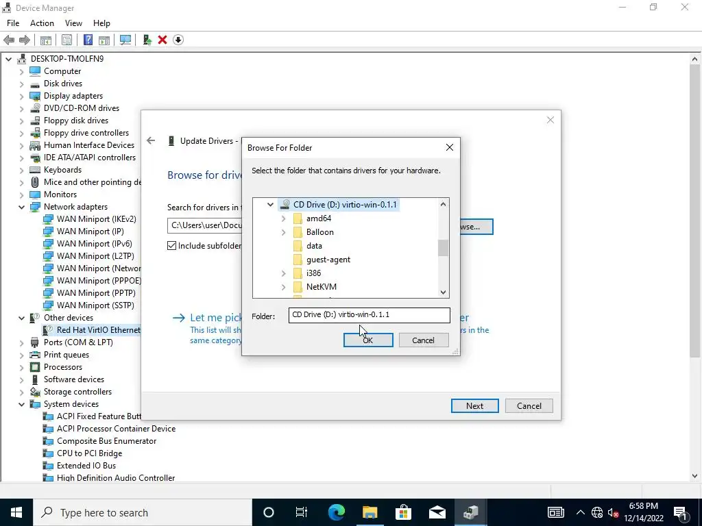
Task: Click the Properties toolbar icon
Action: (x=66, y=40)
